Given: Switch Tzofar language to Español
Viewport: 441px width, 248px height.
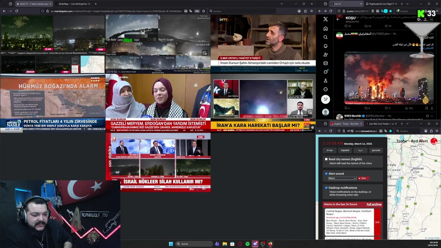Looking at the screenshot, I should (x=345, y=150).
